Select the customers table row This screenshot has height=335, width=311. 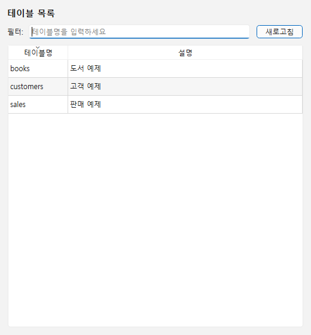click(155, 87)
